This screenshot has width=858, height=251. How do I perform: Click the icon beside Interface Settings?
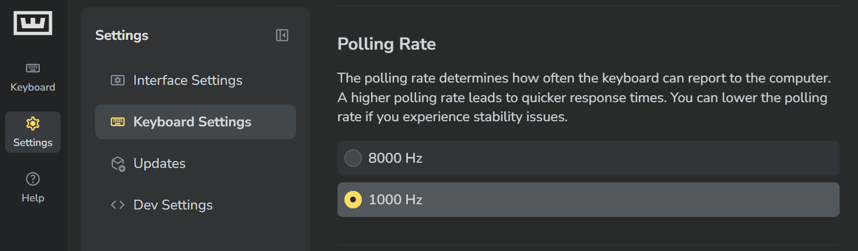(x=118, y=80)
